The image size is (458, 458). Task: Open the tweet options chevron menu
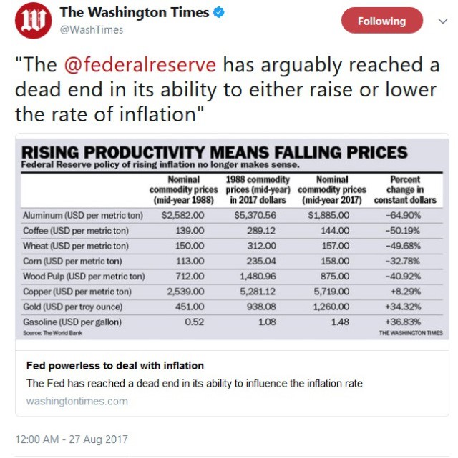click(x=443, y=21)
